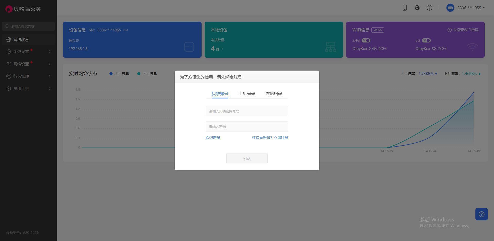Expand the 系统设置 sidebar menu
The width and height of the screenshot is (494, 241).
point(9,51)
